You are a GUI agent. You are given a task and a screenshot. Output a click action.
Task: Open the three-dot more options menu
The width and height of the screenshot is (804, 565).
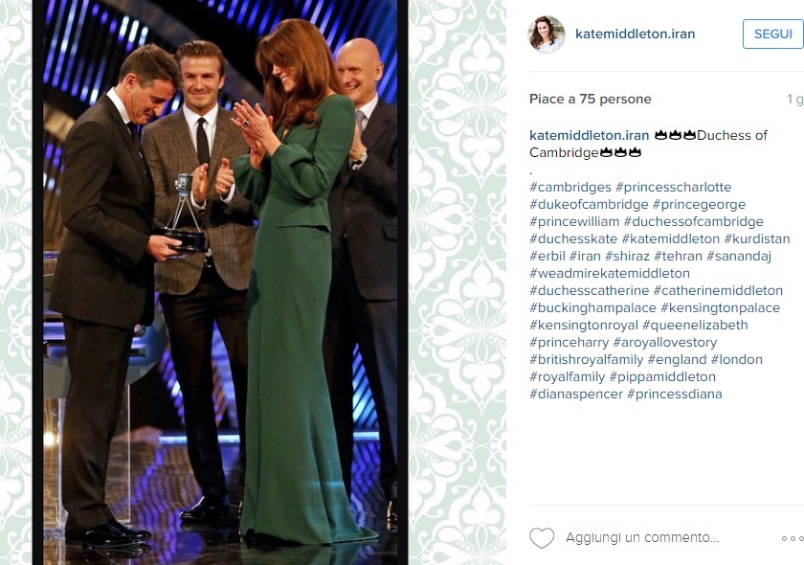793,538
